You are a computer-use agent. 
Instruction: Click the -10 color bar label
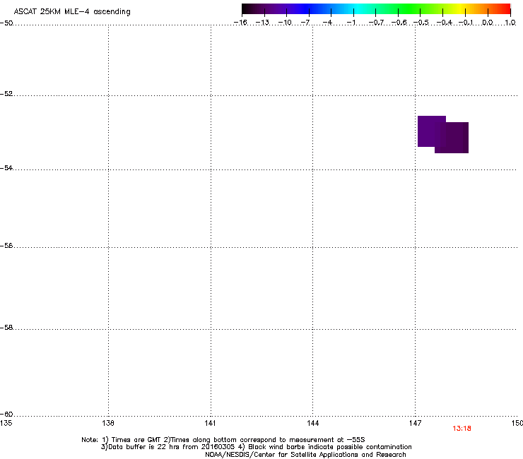[285, 23]
